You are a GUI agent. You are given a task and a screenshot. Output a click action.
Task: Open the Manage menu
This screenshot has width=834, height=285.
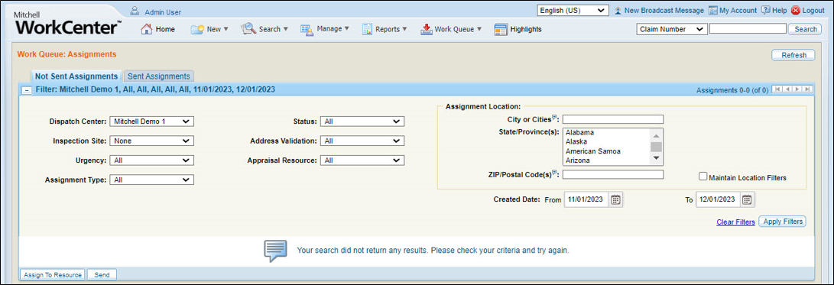click(x=324, y=29)
